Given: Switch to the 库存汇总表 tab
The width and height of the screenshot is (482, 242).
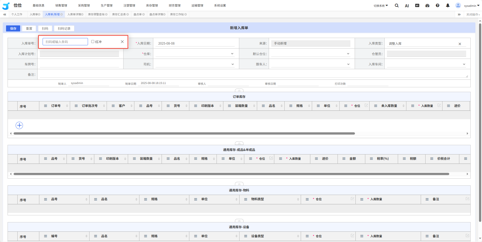Looking at the screenshot, I should pos(119,14).
